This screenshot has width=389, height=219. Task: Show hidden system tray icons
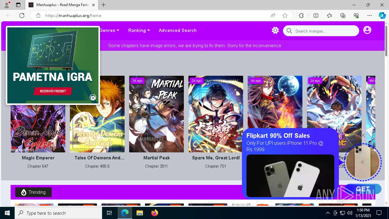click(328, 213)
